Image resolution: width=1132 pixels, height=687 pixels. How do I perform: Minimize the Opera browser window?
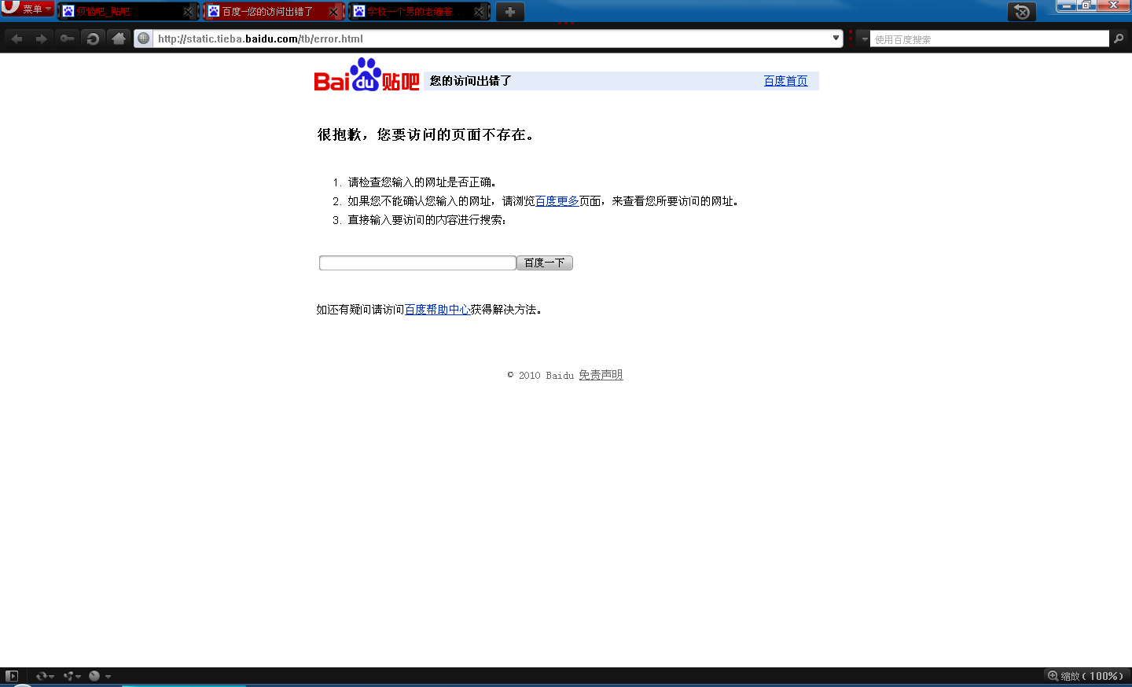click(x=1066, y=6)
